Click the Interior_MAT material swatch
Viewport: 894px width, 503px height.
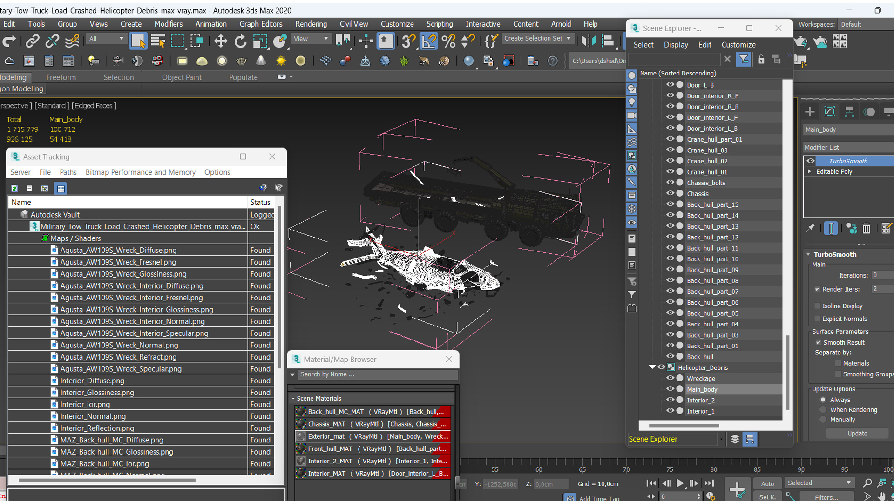(301, 473)
